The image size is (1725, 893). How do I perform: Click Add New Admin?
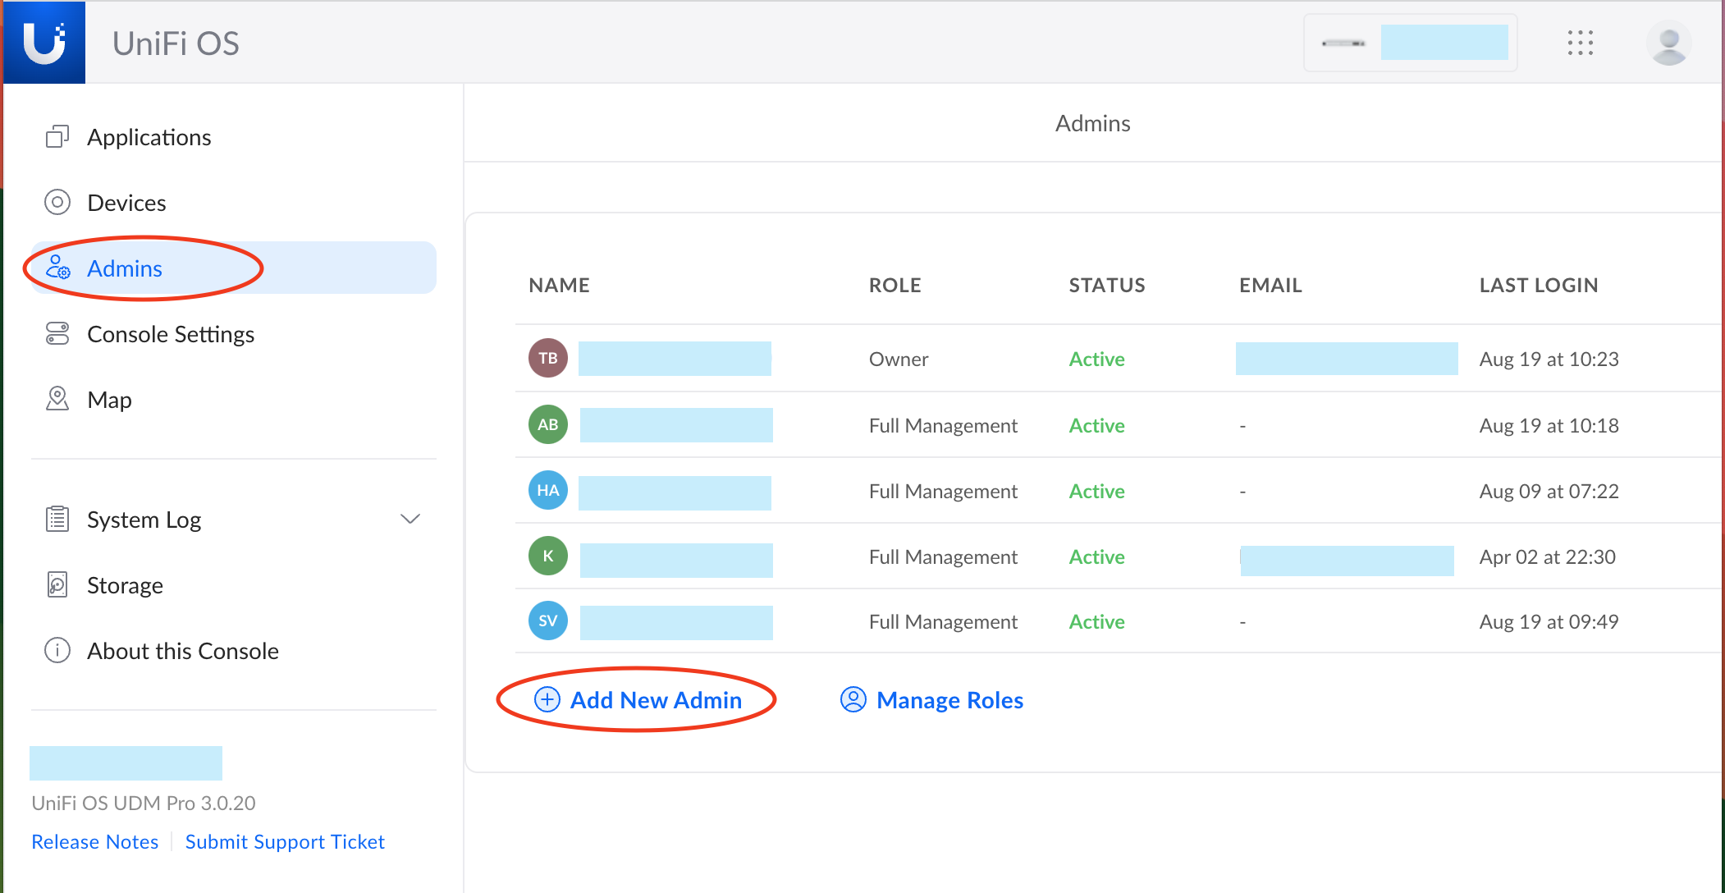click(x=638, y=699)
